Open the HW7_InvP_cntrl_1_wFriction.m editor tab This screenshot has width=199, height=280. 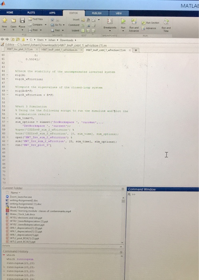point(60,50)
